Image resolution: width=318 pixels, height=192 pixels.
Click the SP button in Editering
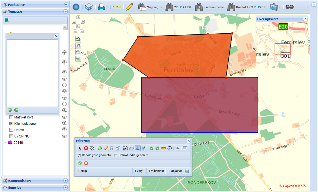click(177, 148)
